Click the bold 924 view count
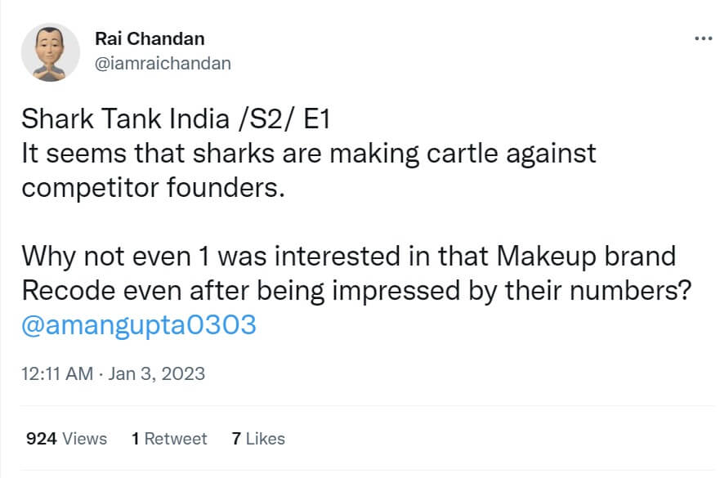720x478 pixels. click(41, 439)
